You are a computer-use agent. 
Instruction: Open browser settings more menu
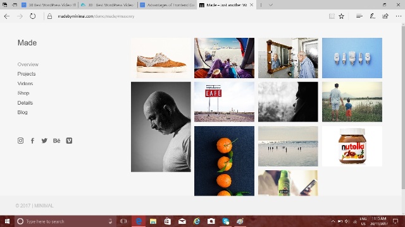(x=398, y=16)
